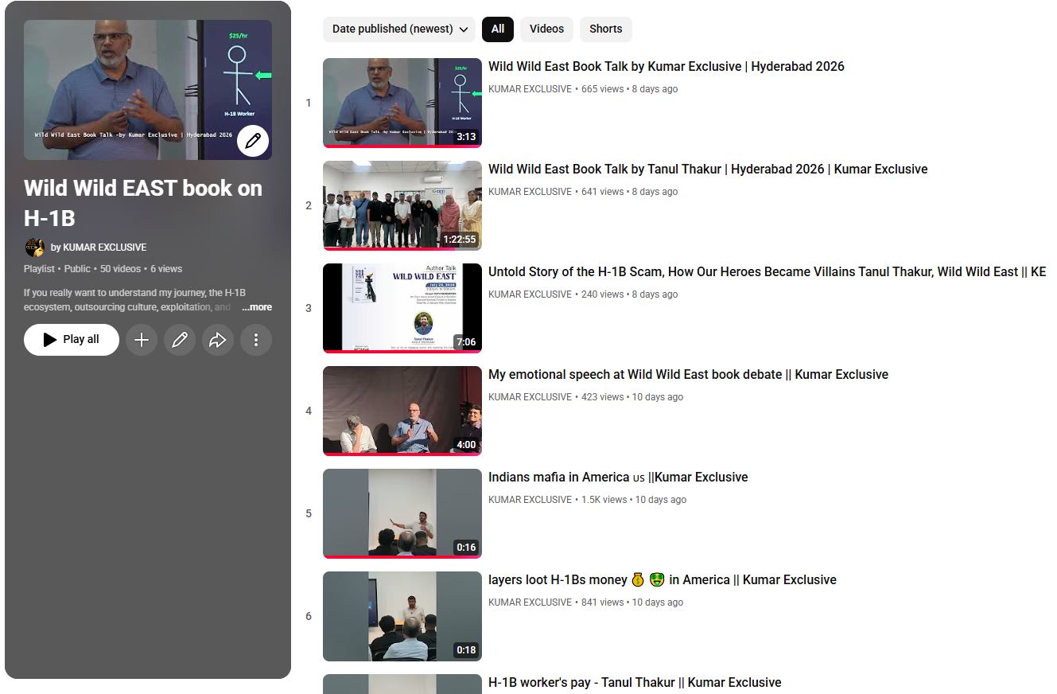Screen dimensions: 1057x694
Task: Click the plus icon beside Play all
Action: (x=142, y=340)
